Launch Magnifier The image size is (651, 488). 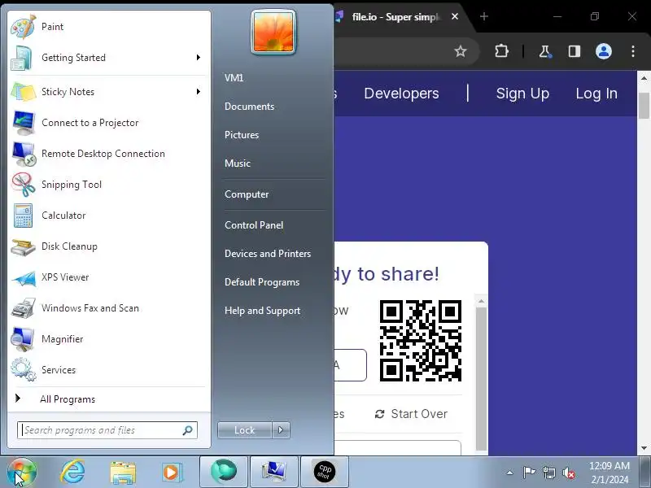108,339
